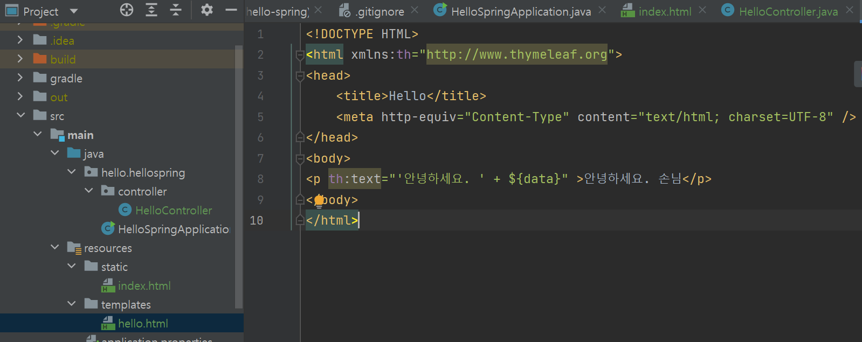Select application.properties in the project tree
This screenshot has height=342, width=862.
(x=156, y=339)
